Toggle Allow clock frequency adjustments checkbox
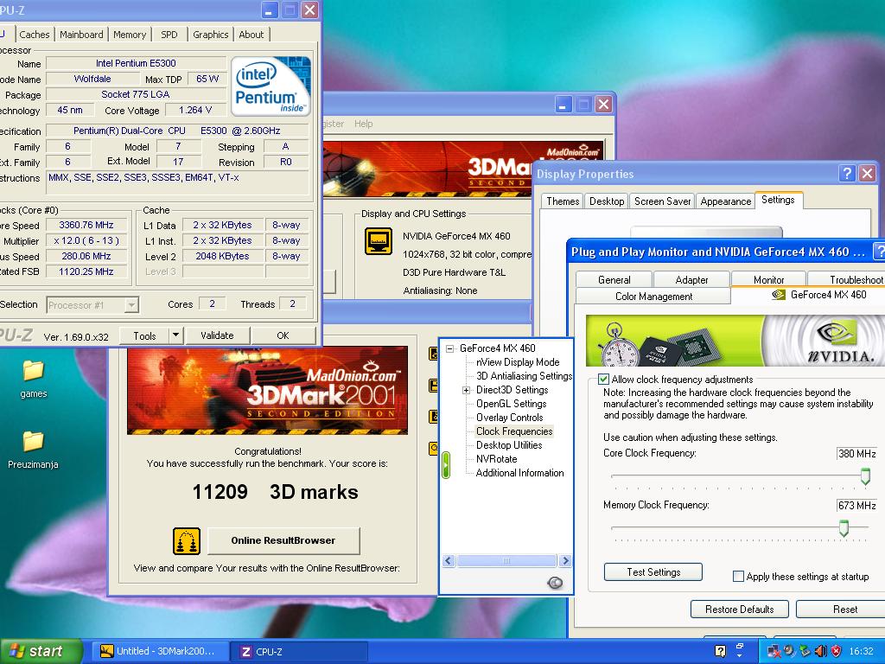885x664 pixels. (x=603, y=380)
